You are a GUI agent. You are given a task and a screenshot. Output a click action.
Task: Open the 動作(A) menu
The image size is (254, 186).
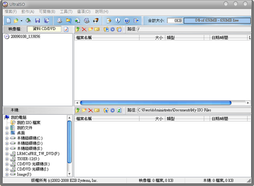[x=28, y=11]
